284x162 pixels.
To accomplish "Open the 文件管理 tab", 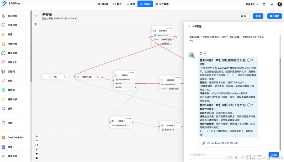I will (162, 4).
